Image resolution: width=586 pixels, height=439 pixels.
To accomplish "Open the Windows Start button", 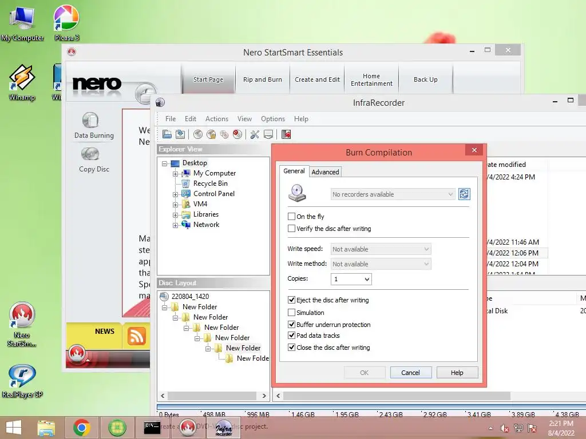I will point(14,428).
